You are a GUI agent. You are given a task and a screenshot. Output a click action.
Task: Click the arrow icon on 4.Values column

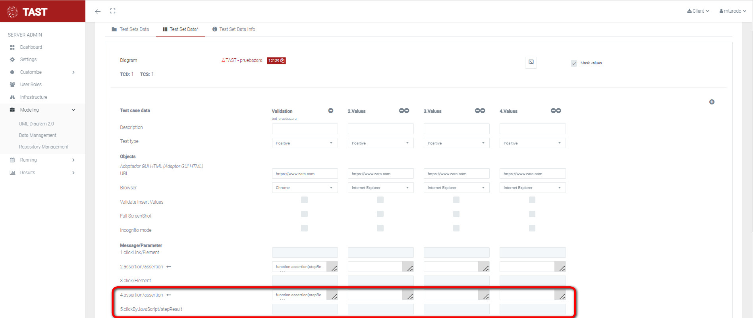point(558,111)
